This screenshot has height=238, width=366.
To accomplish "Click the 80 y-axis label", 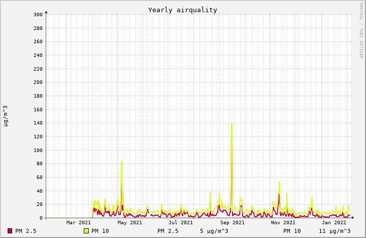I will (40, 164).
